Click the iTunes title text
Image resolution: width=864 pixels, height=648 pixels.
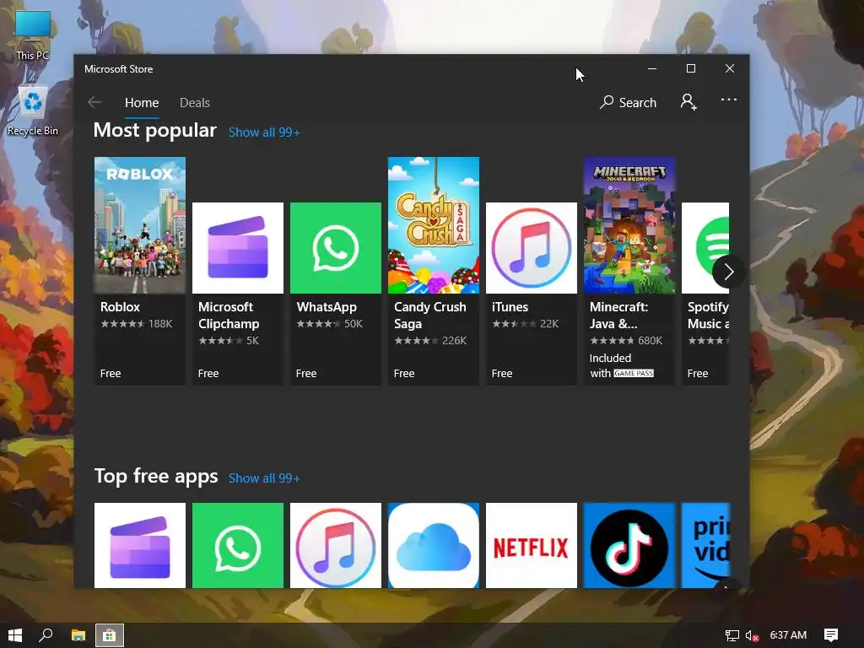[510, 307]
